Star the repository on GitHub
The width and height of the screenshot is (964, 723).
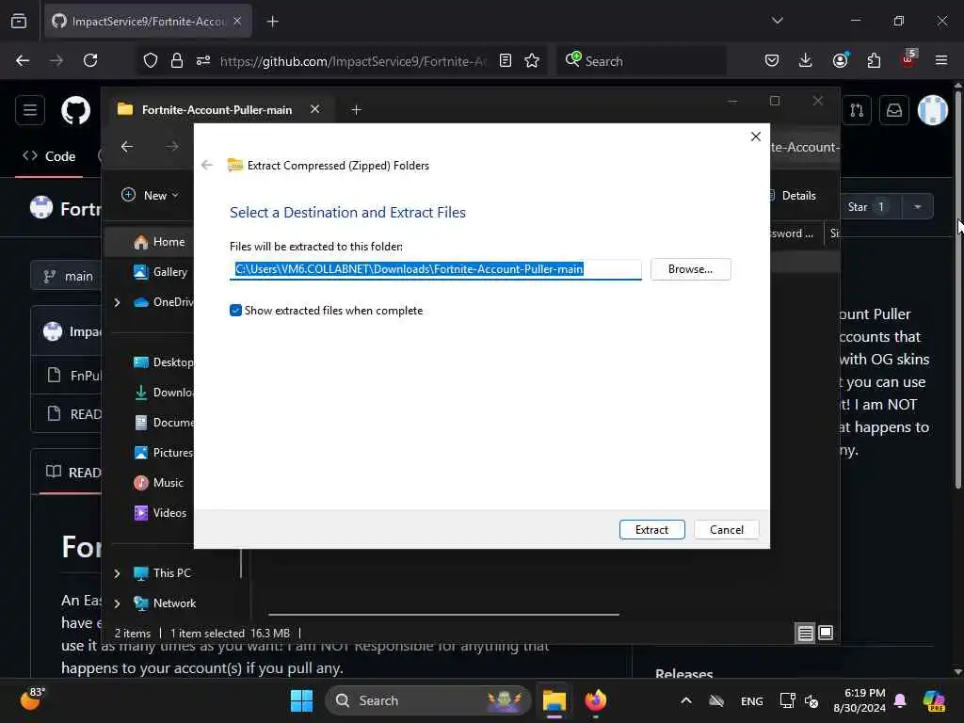point(870,207)
